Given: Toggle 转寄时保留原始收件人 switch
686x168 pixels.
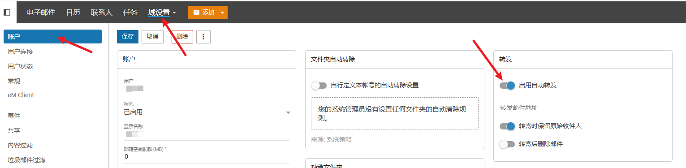Looking at the screenshot, I should coord(507,126).
